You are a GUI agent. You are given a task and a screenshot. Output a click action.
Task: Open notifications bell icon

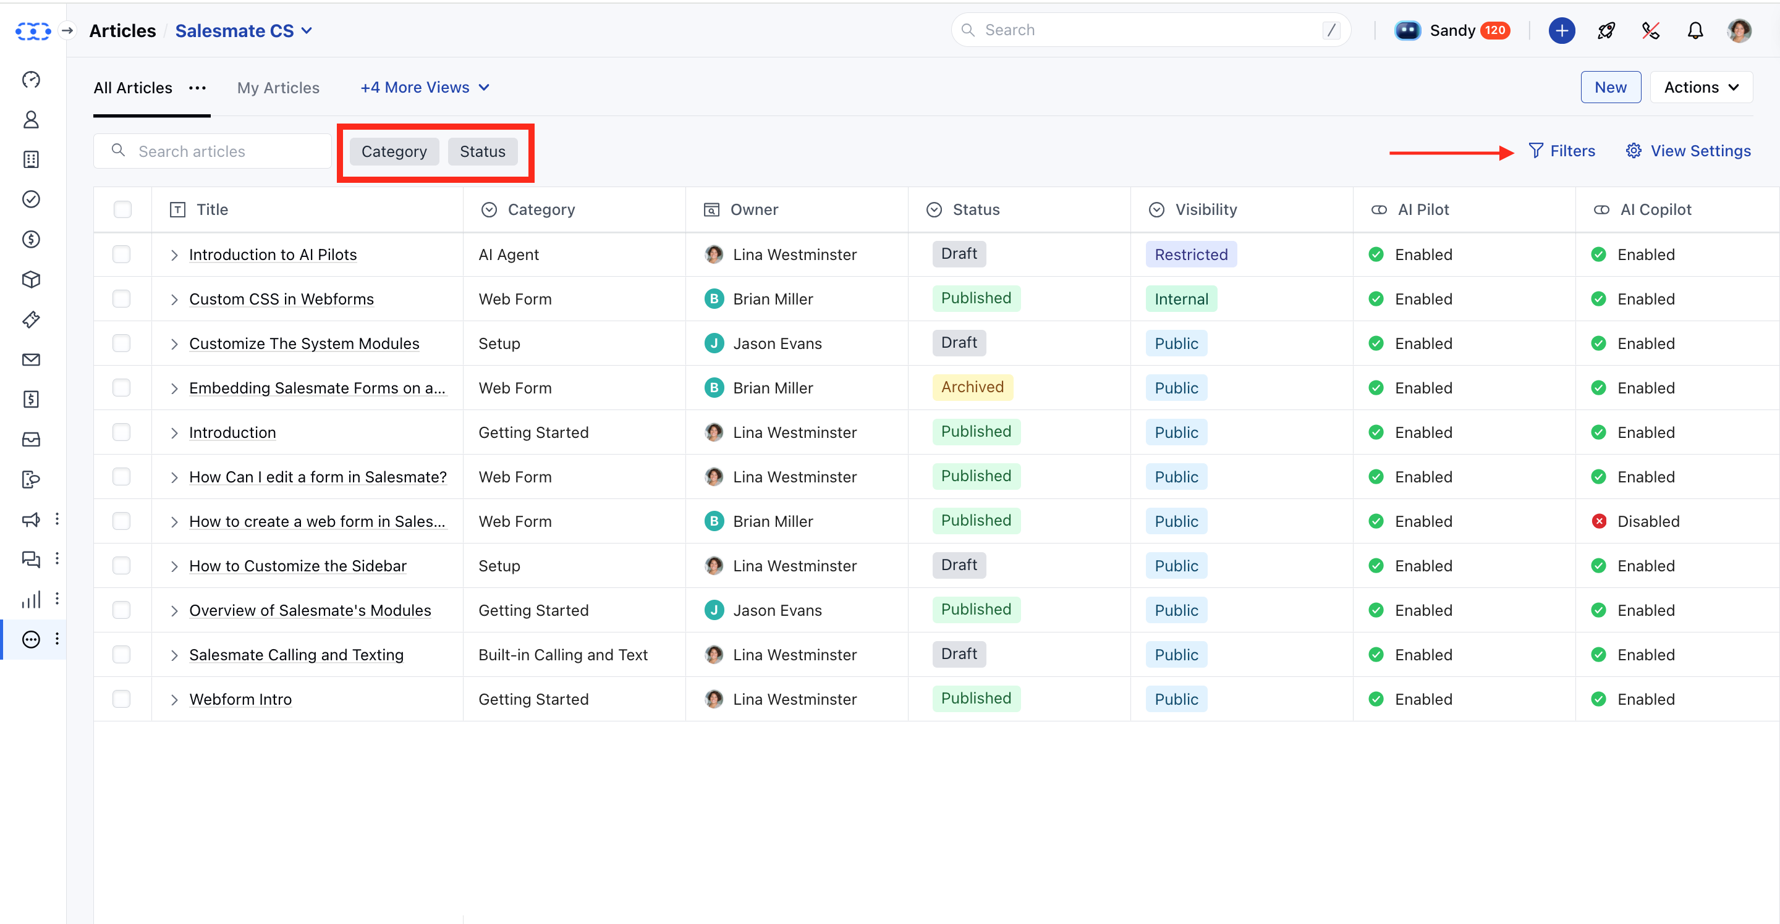coord(1695,30)
